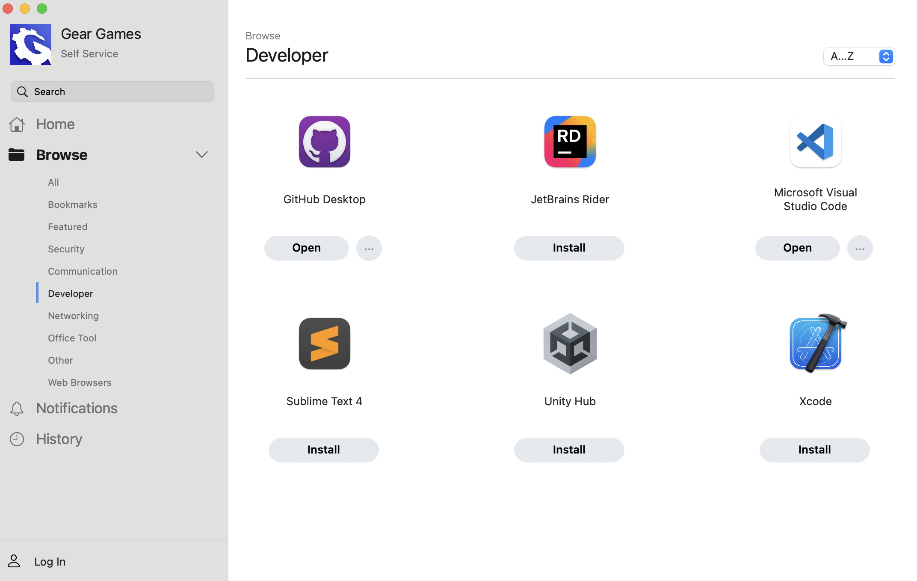Click the Visual Studio Code icon

815,142
